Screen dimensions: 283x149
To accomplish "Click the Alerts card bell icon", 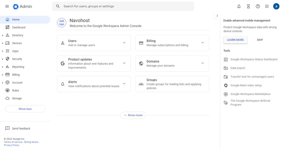I will tap(63, 84).
